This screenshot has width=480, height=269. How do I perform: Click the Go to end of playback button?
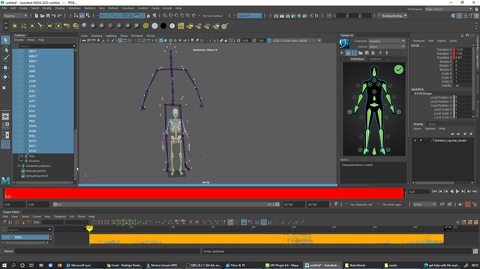click(x=475, y=191)
